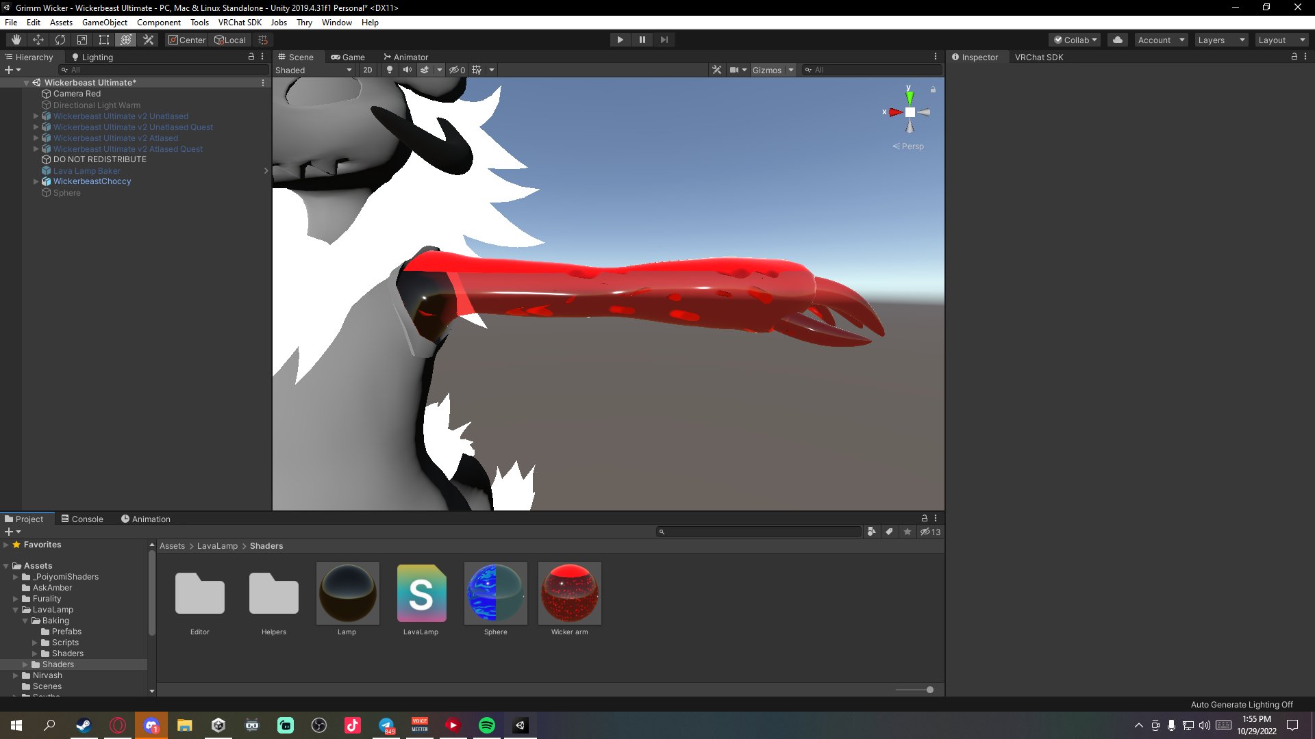Select the Hand tool
1315x739 pixels.
[16, 40]
